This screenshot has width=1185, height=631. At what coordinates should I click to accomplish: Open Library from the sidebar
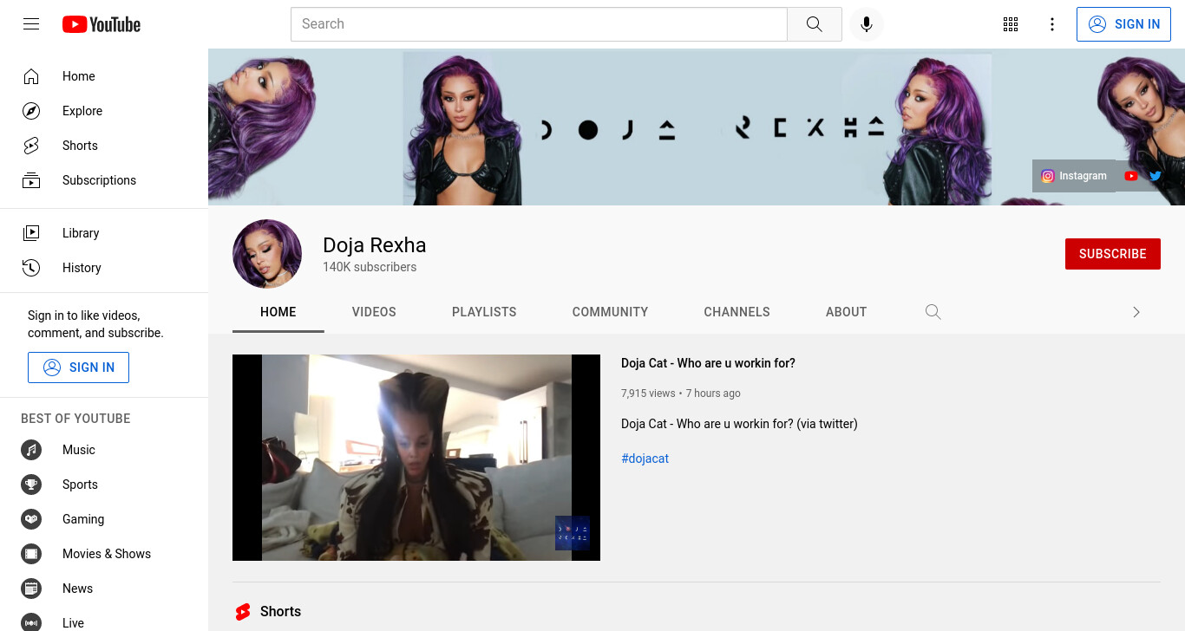(104, 233)
